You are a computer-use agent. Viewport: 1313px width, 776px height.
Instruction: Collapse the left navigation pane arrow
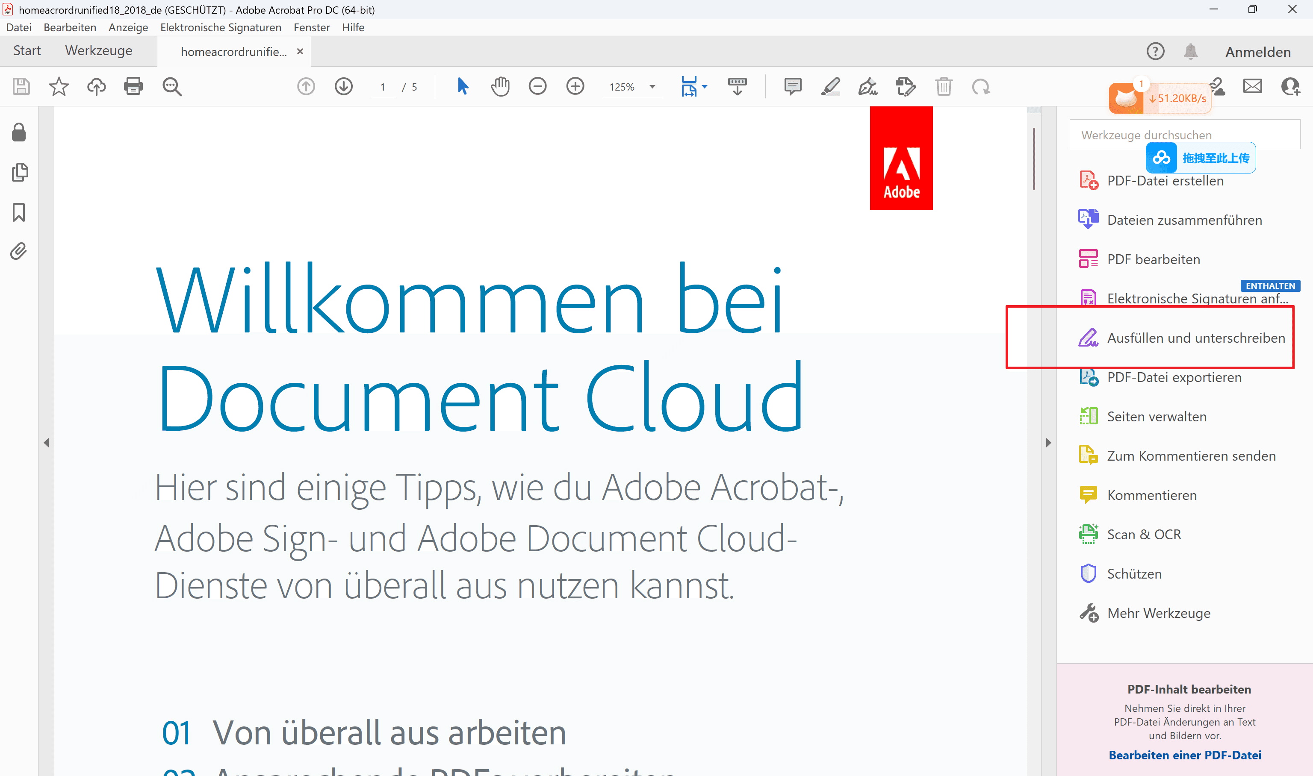click(x=46, y=443)
